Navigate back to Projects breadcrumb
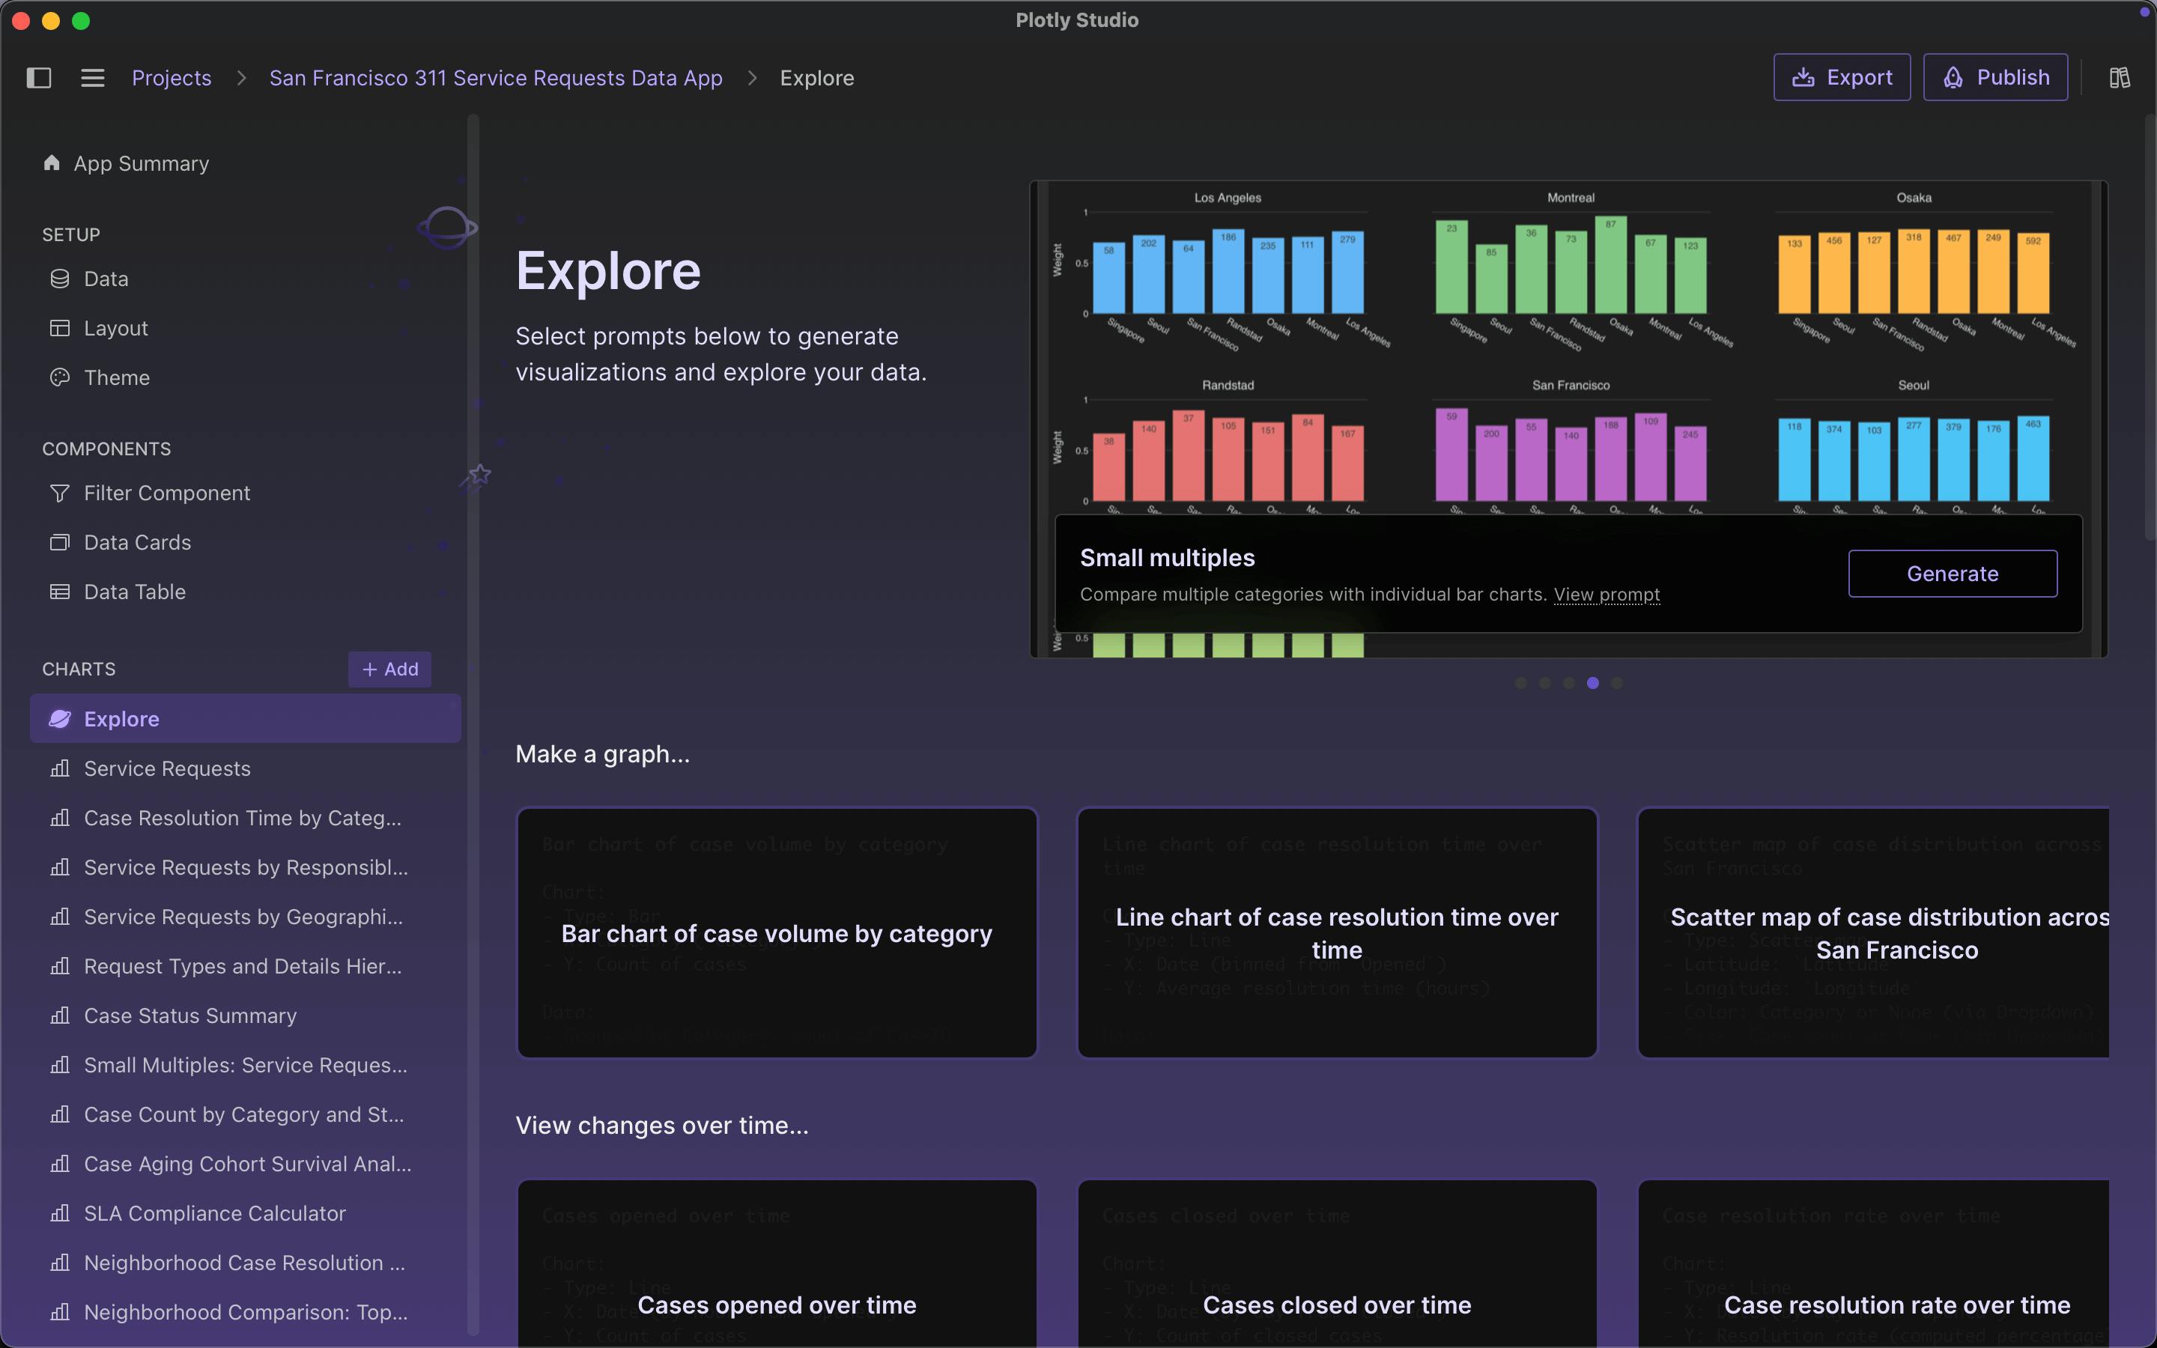Screen dimensions: 2157x1348 click(x=171, y=78)
